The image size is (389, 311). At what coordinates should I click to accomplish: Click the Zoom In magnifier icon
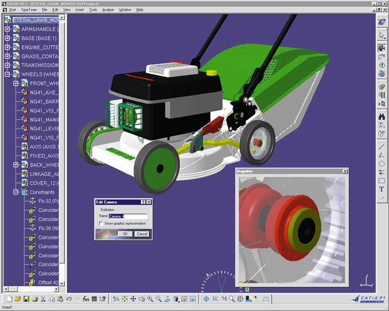click(150, 299)
